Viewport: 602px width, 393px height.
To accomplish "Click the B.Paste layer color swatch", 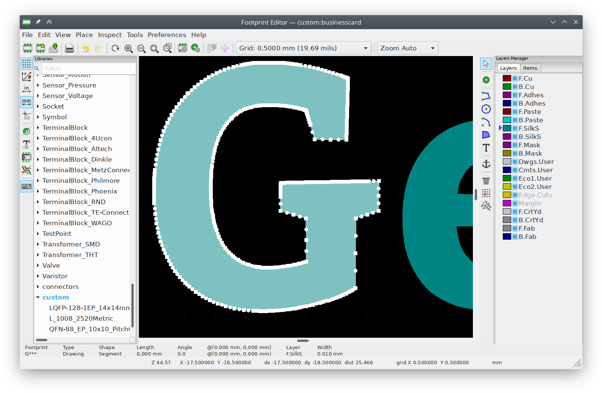I will coord(507,120).
